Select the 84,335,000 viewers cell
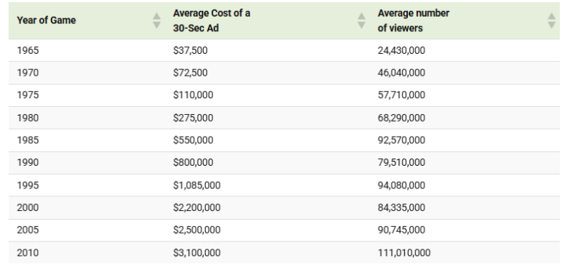 (401, 208)
